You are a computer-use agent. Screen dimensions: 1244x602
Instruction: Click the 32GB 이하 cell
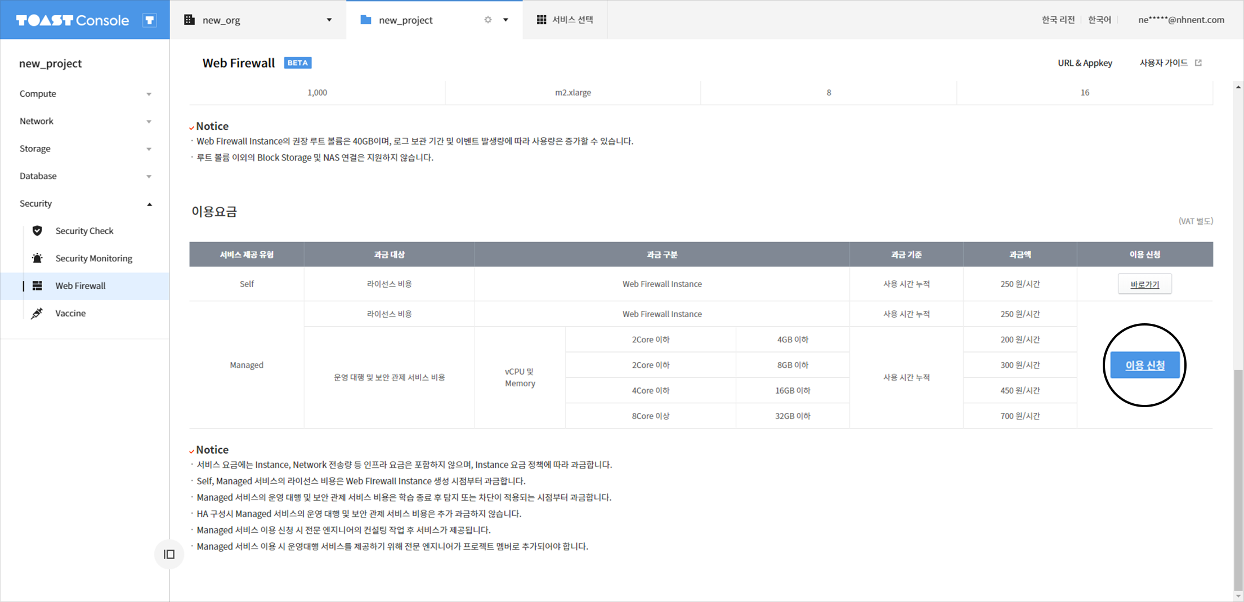[793, 416]
